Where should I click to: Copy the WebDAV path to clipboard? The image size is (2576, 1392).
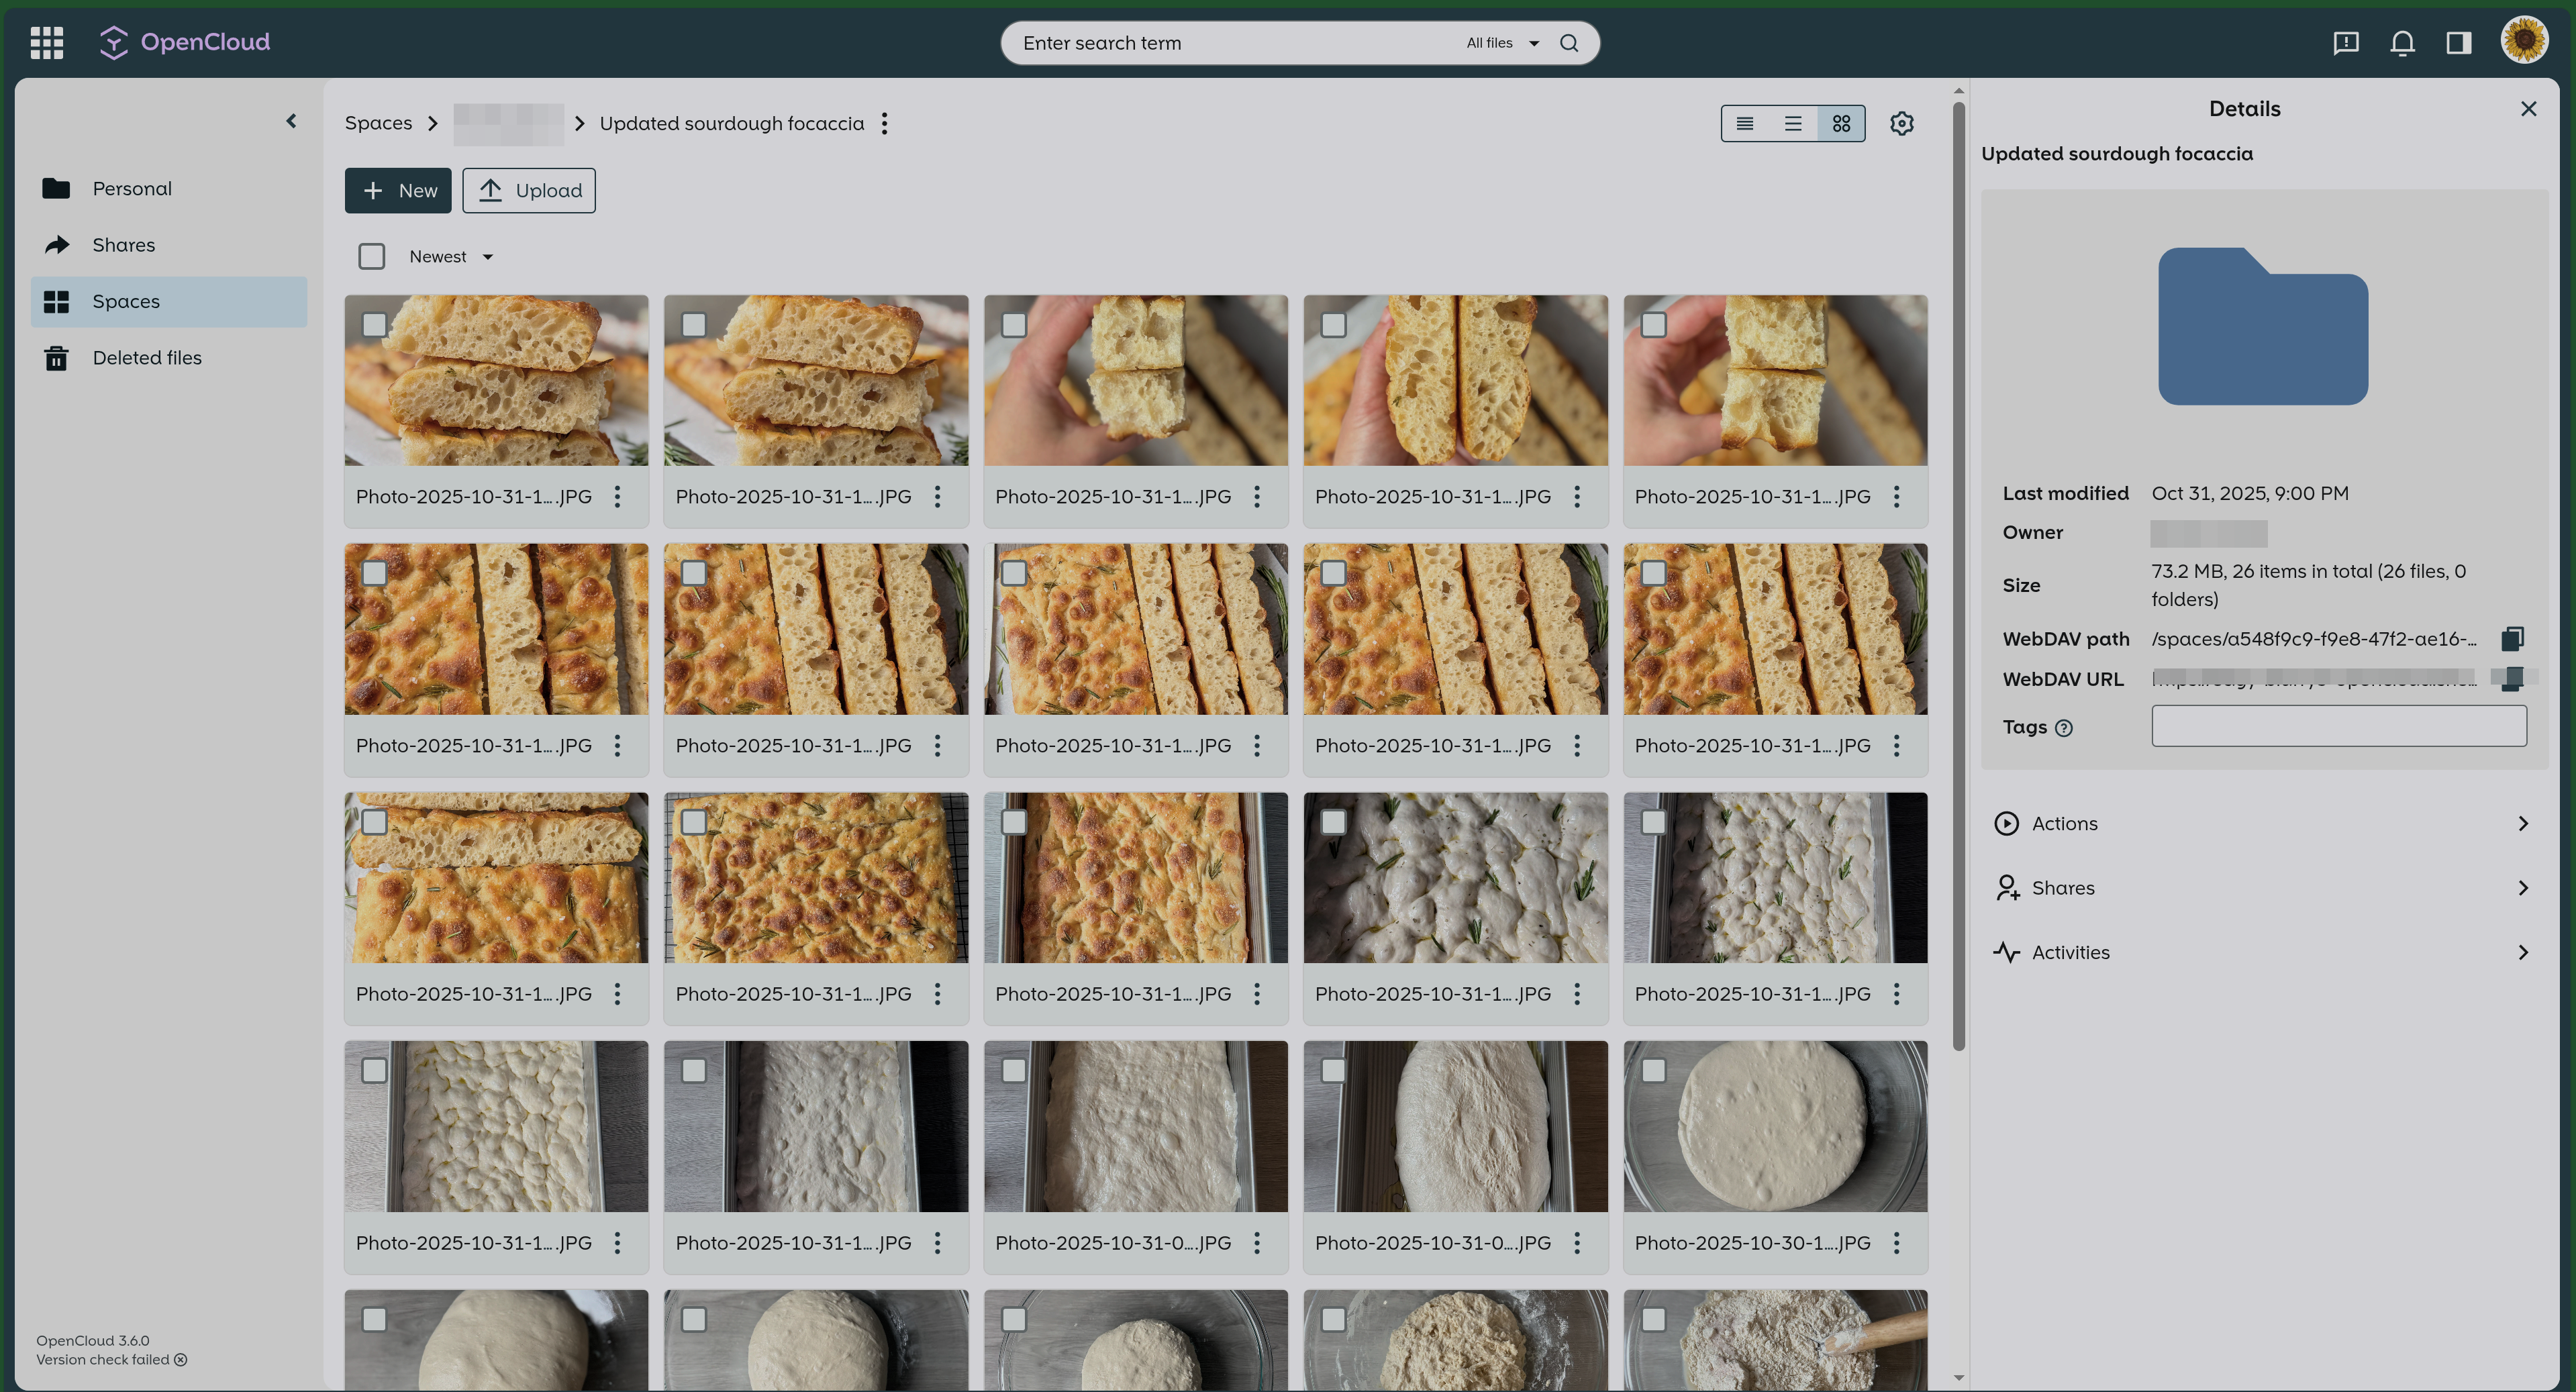click(x=2512, y=638)
